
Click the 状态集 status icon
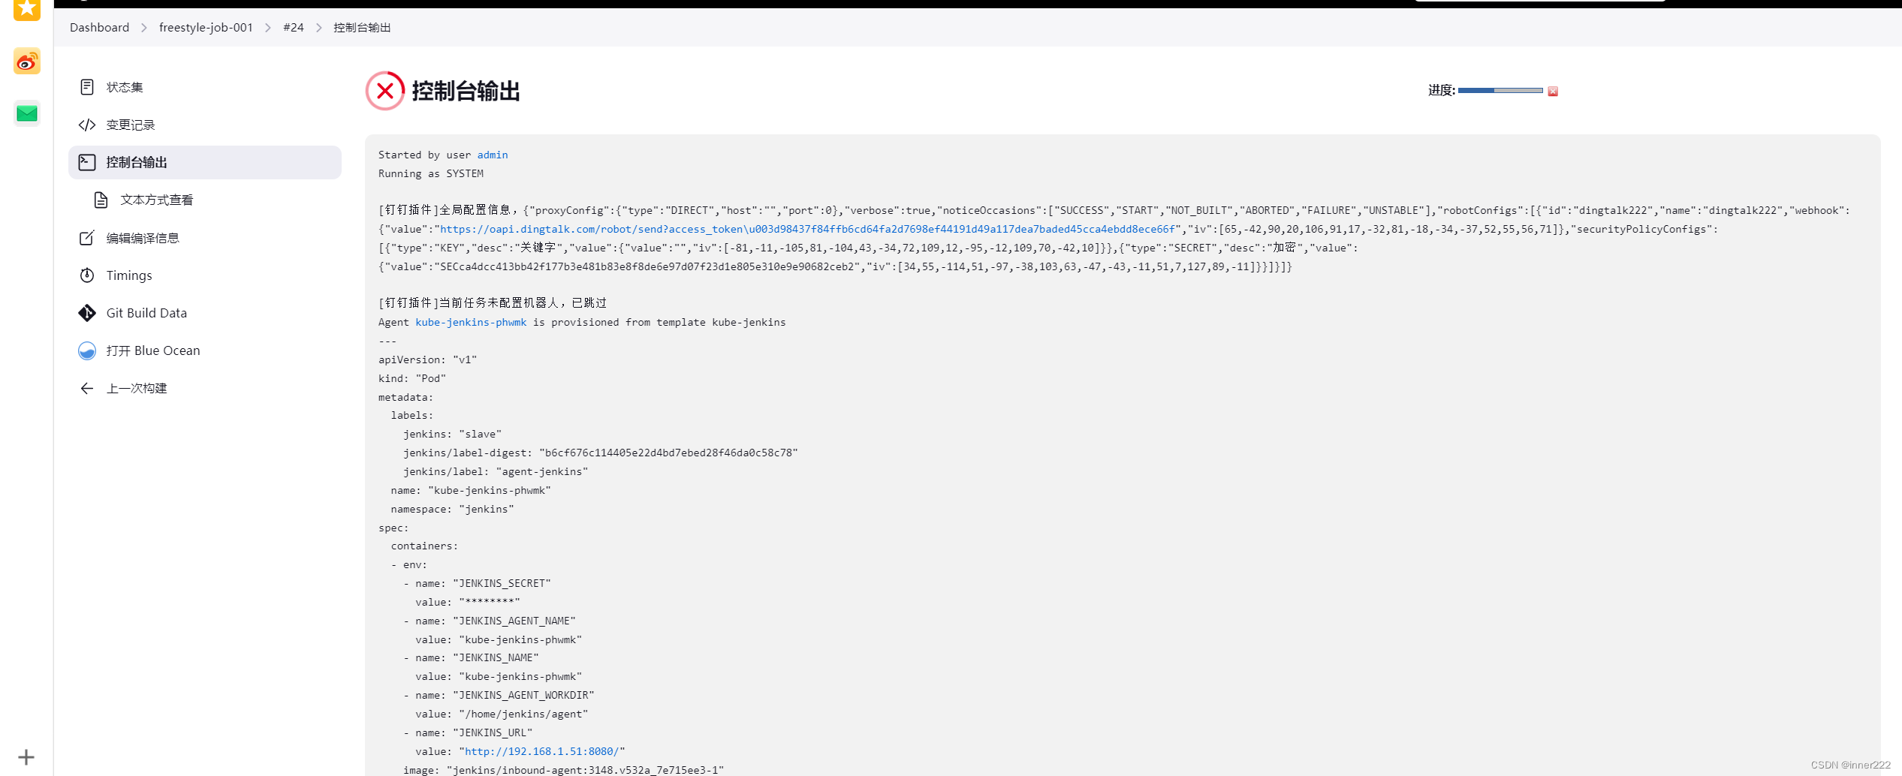(x=87, y=87)
